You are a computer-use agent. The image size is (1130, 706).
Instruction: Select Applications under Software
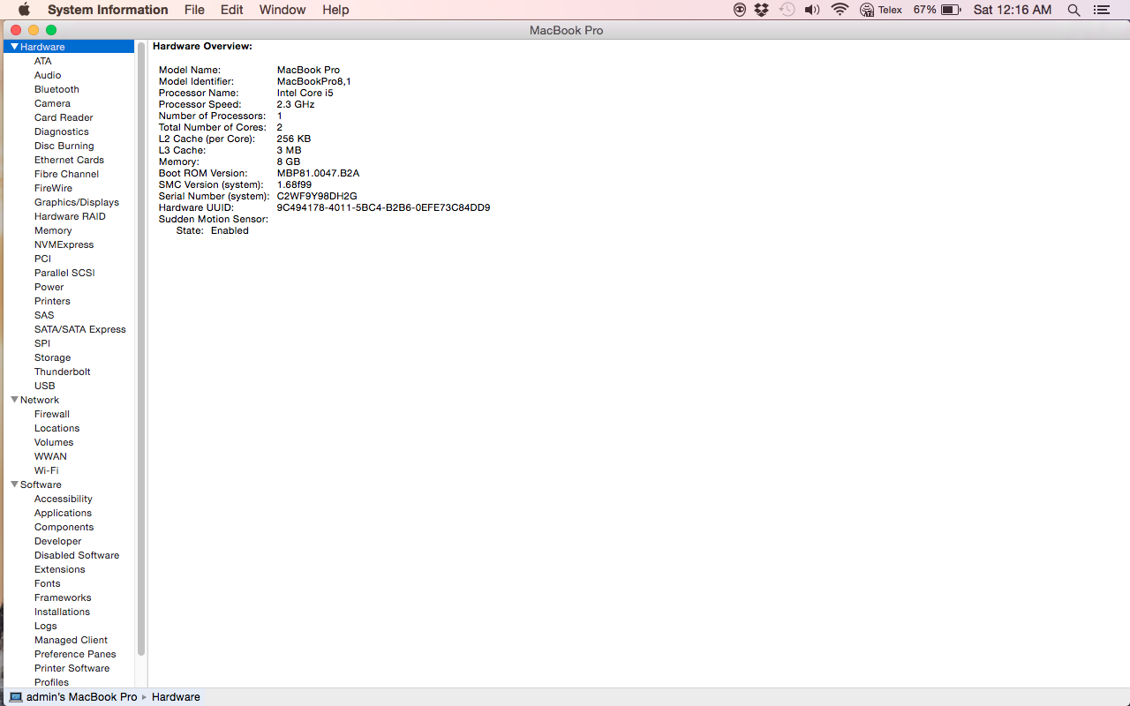(x=63, y=513)
